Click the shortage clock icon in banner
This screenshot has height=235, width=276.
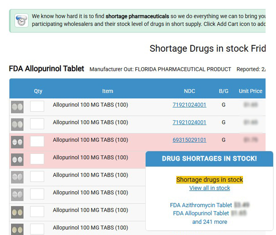coord(21,20)
